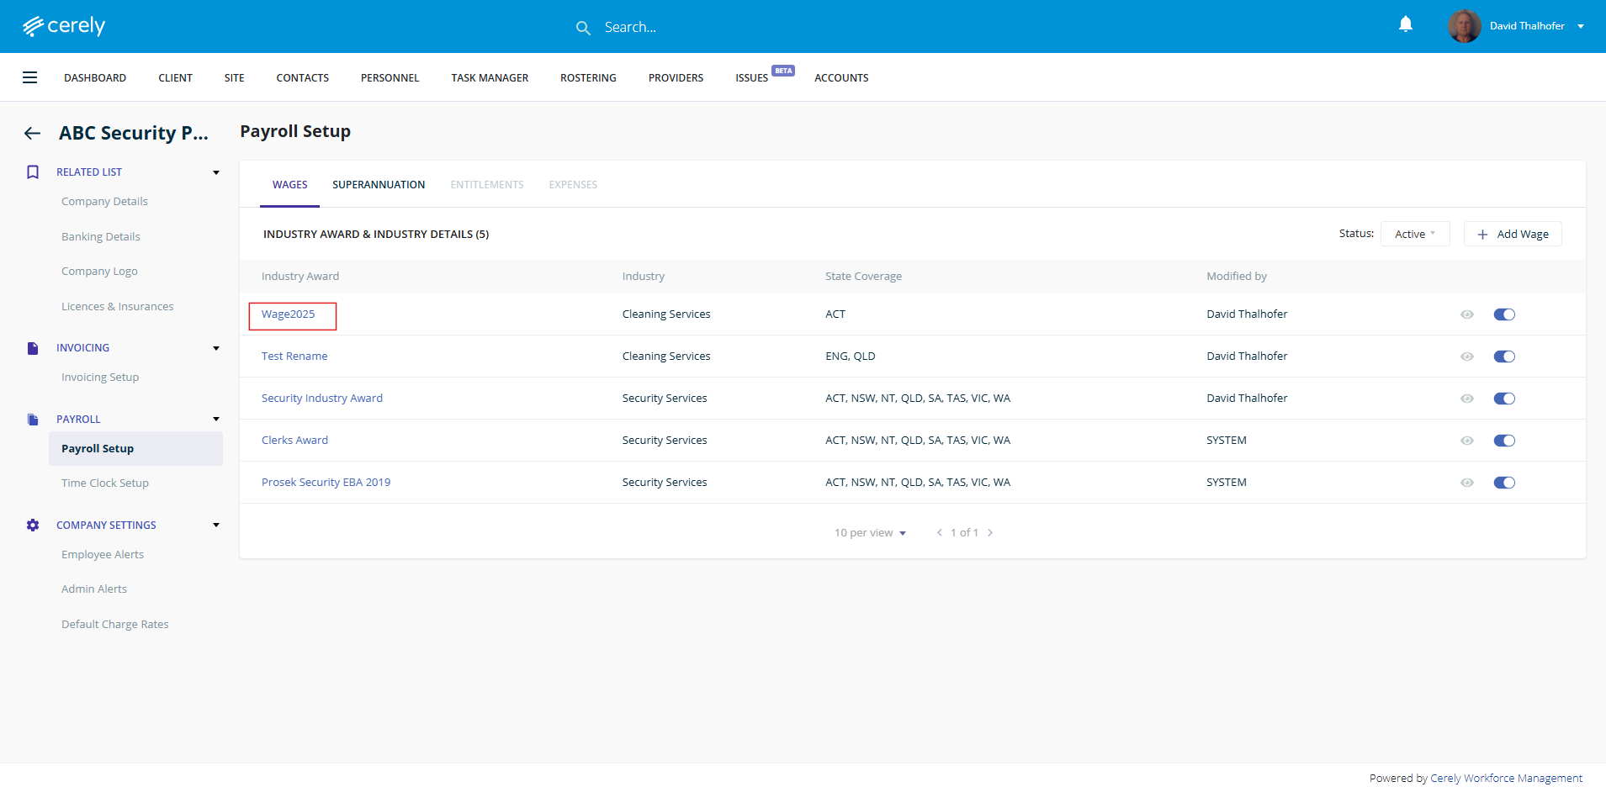This screenshot has width=1606, height=787.
Task: Open the 10 per view dropdown
Action: click(870, 533)
